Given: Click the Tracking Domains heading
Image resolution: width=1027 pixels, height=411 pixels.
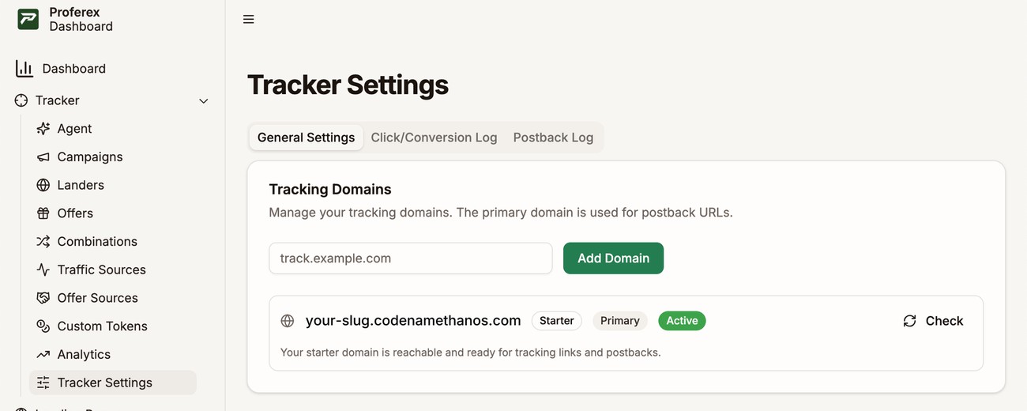Looking at the screenshot, I should click(x=330, y=190).
